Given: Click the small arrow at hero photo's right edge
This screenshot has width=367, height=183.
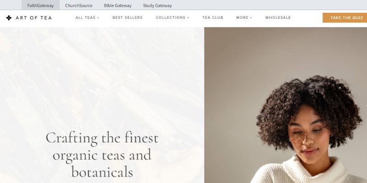Looking at the screenshot, I should [366, 106].
